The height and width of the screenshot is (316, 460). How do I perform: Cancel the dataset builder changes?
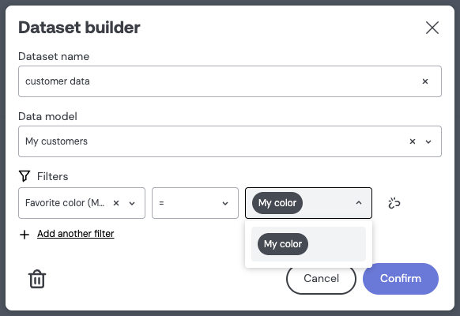(x=321, y=279)
